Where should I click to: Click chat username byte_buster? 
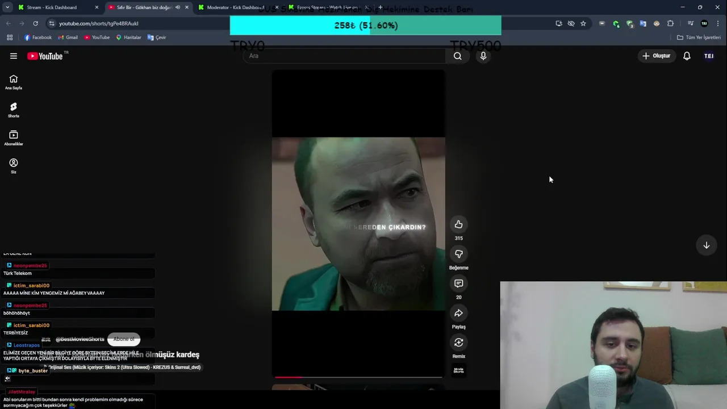pos(33,370)
